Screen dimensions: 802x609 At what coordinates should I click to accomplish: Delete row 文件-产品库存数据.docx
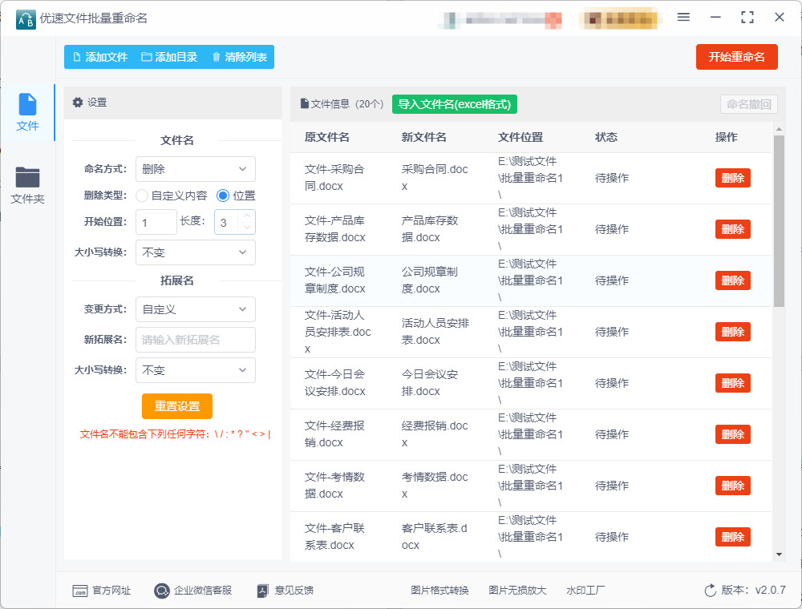coord(732,229)
